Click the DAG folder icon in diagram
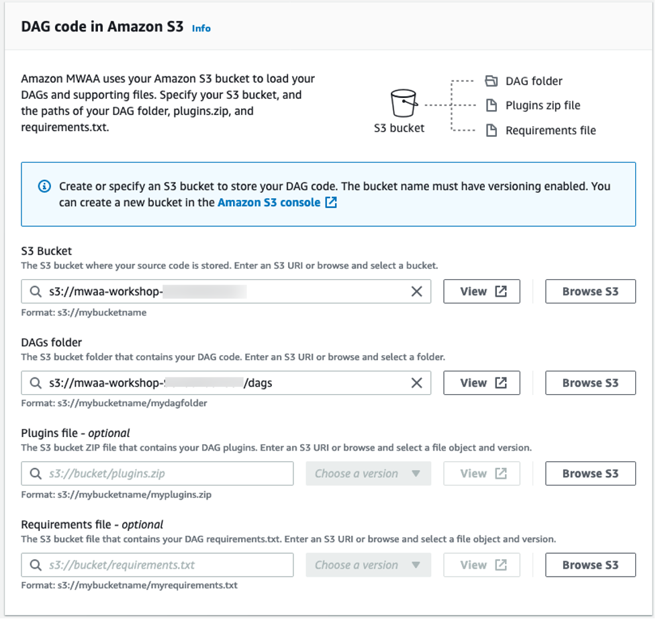 [x=491, y=81]
